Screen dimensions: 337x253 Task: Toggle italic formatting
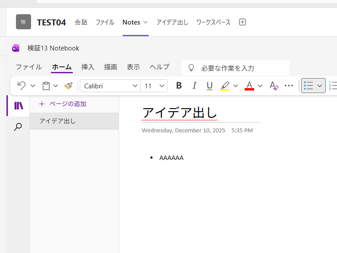[x=194, y=86]
